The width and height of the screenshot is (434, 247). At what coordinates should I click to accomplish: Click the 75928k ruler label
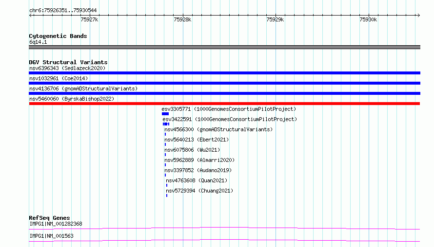(182, 19)
